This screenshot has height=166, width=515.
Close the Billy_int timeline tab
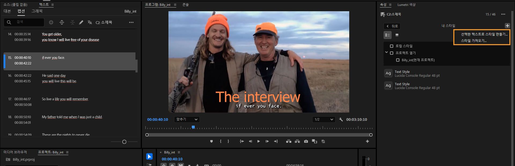click(x=161, y=152)
